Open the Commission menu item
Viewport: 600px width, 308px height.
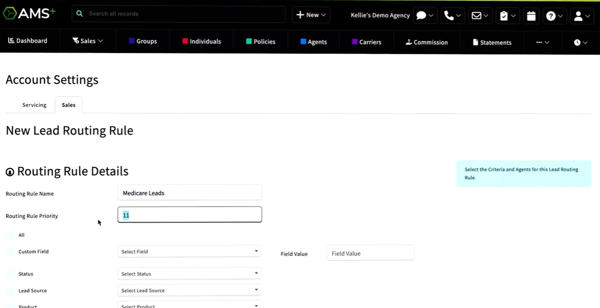point(427,42)
